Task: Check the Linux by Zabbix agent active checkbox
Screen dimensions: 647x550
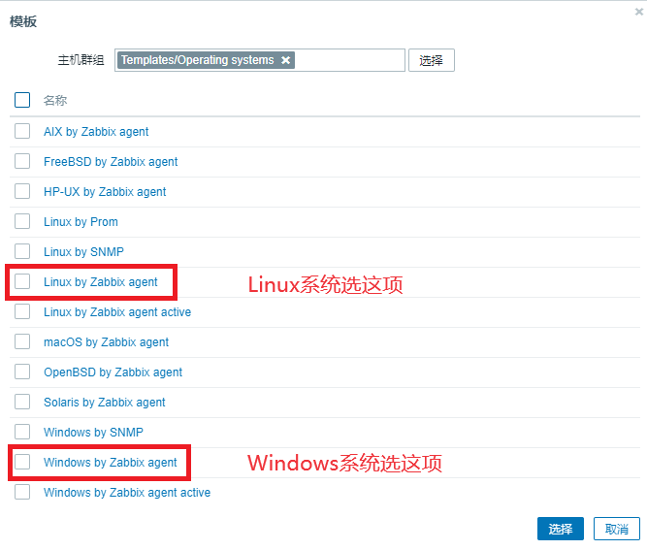Action: [x=22, y=311]
